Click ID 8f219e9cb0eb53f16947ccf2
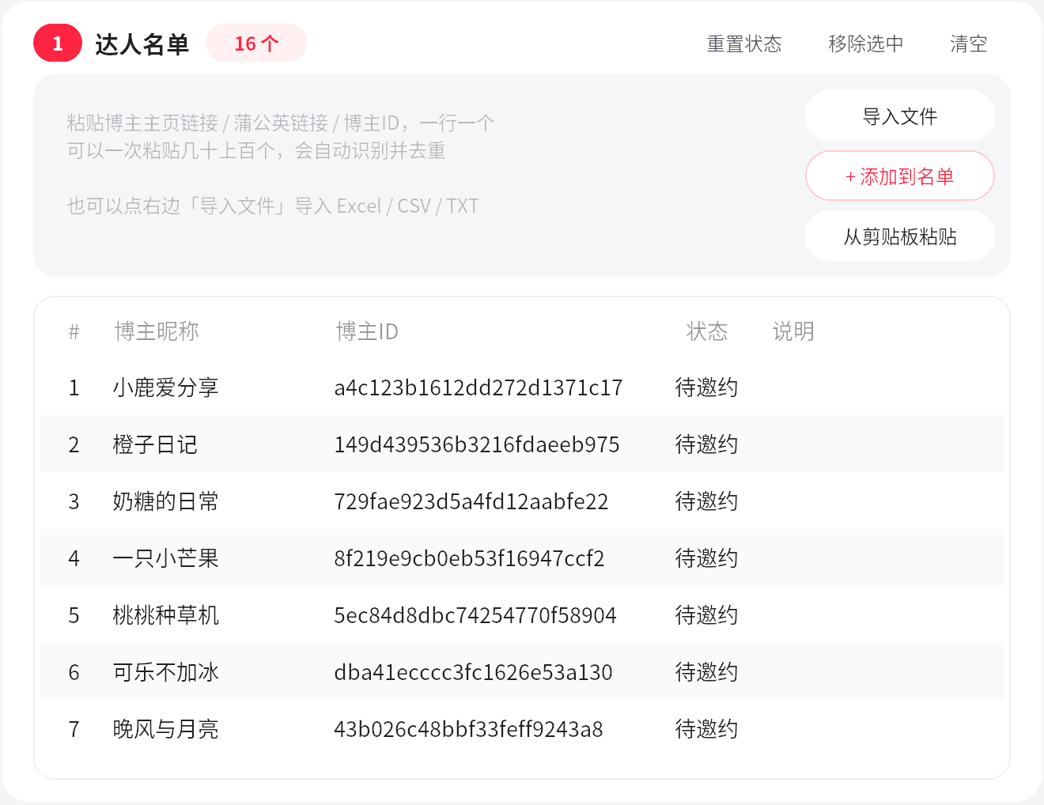 [469, 558]
